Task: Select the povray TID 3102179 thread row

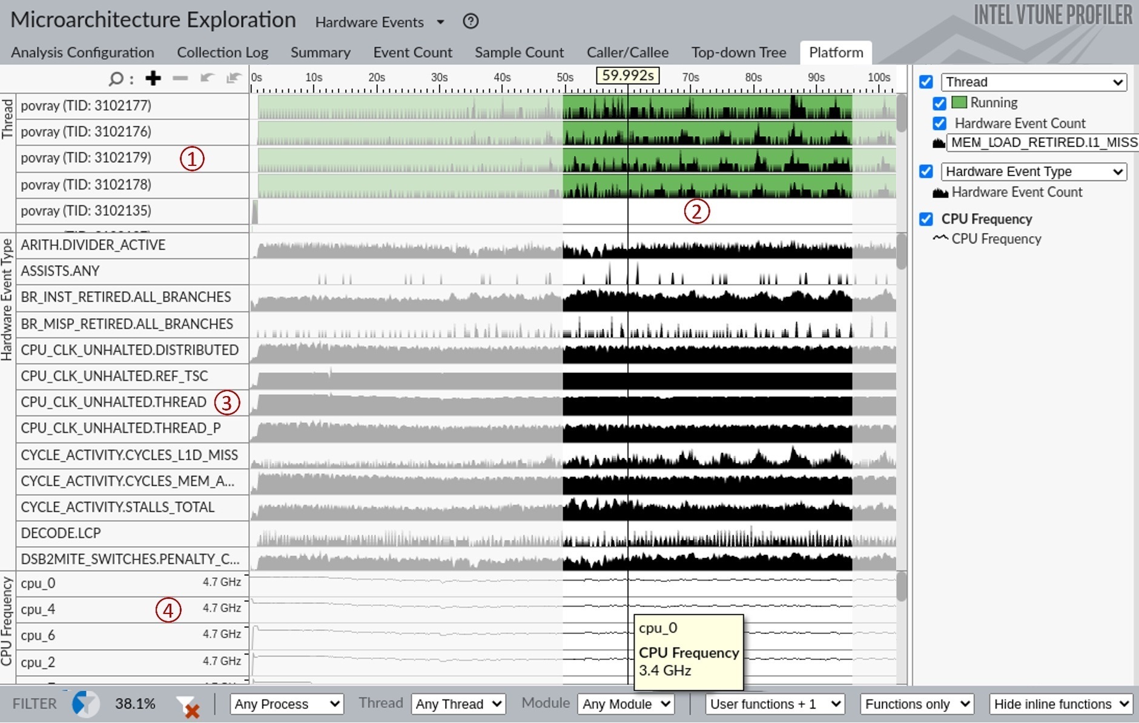Action: point(132,159)
